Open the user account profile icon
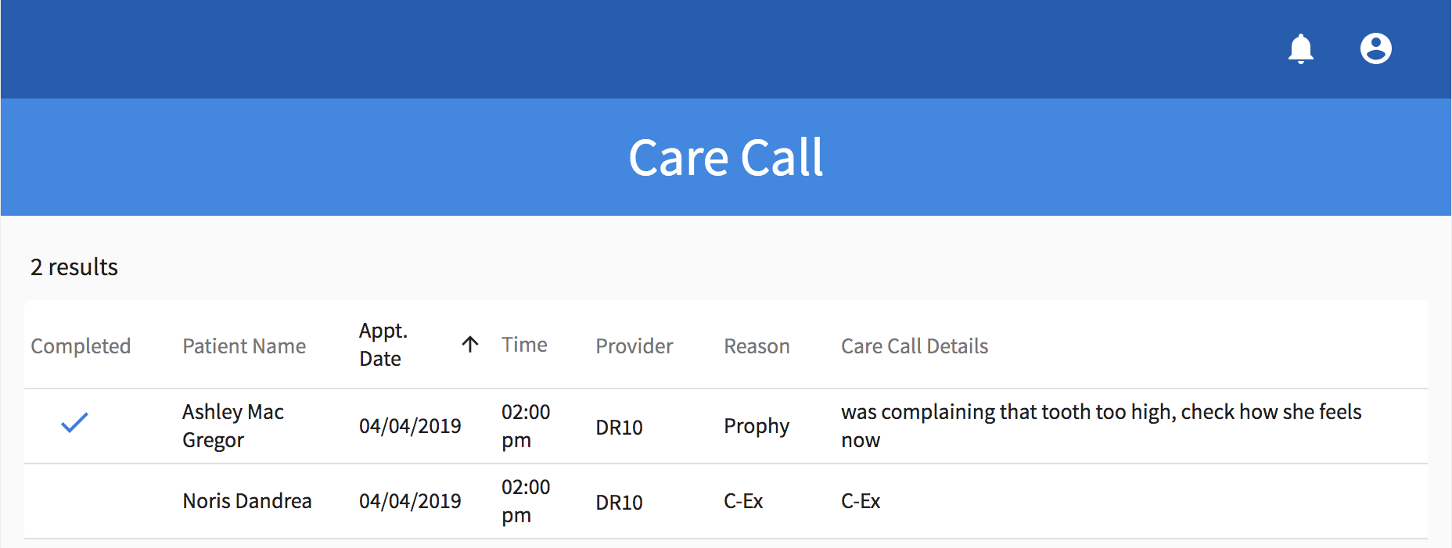The height and width of the screenshot is (548, 1452). coord(1375,48)
